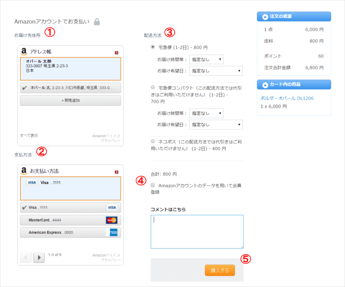
Task: Click the American Express logo on the ...0005 row
Action: point(112,232)
